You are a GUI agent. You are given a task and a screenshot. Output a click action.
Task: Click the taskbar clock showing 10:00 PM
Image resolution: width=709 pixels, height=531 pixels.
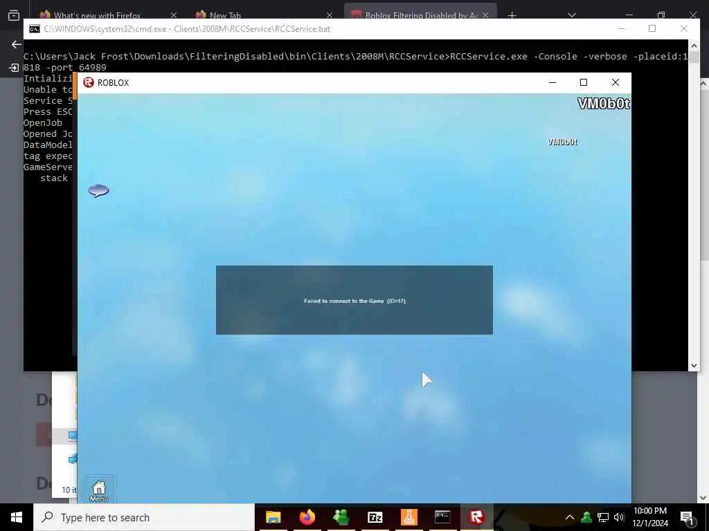[x=650, y=517]
